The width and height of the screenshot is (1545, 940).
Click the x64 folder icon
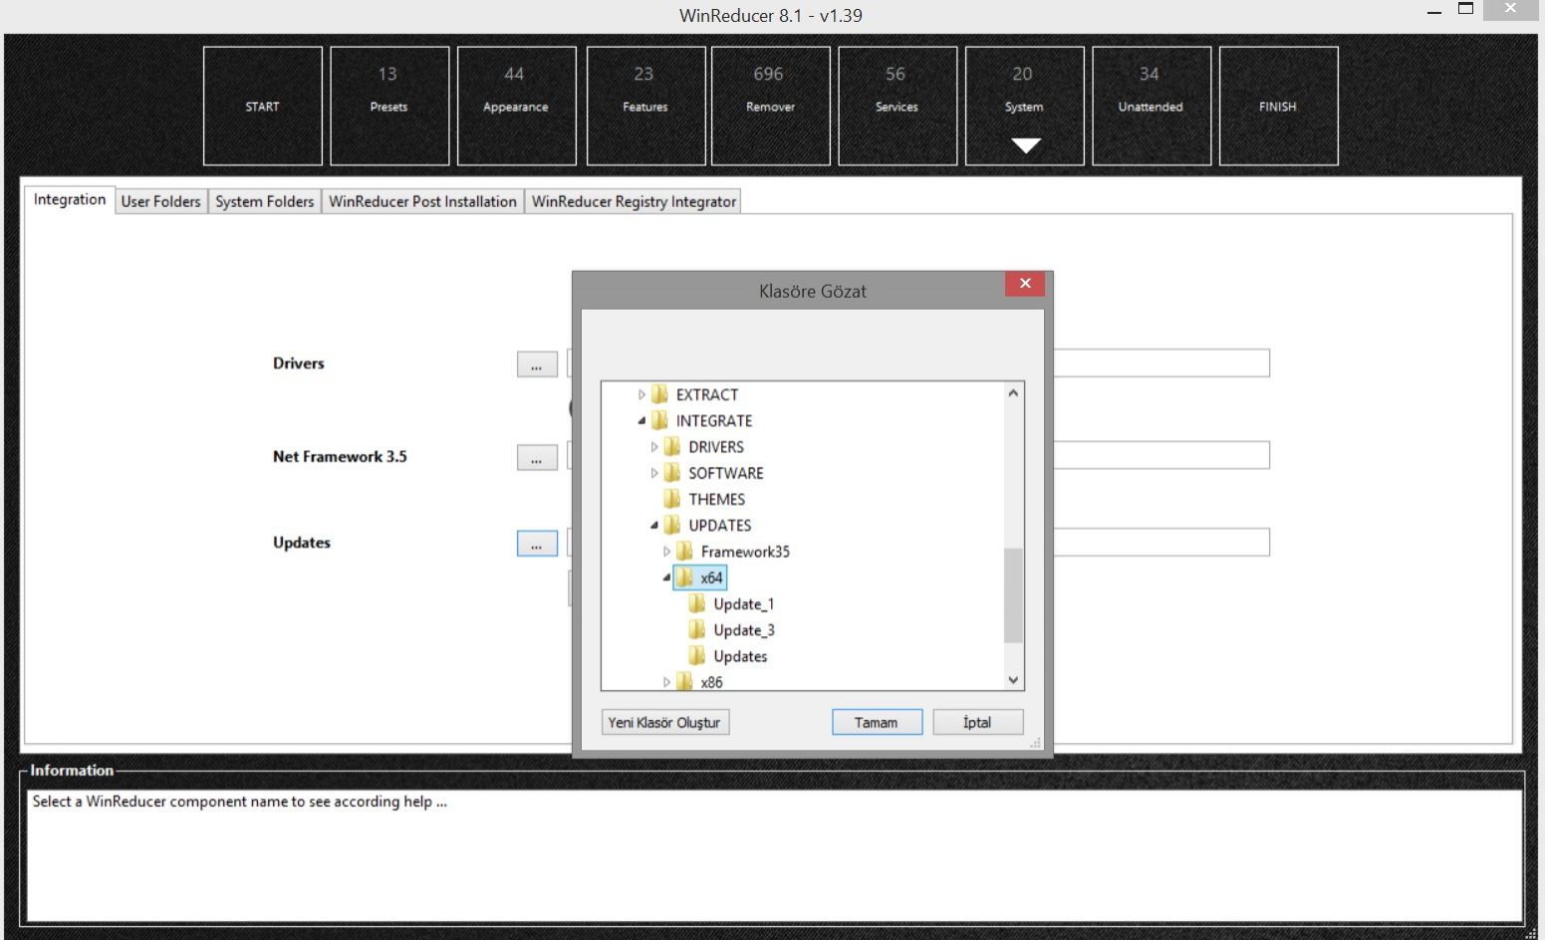tap(684, 578)
